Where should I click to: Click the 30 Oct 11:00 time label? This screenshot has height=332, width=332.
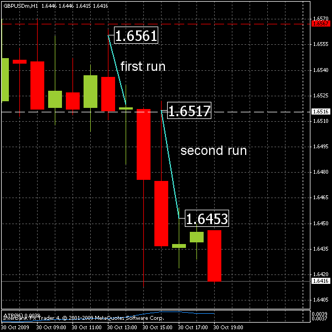point(87,328)
